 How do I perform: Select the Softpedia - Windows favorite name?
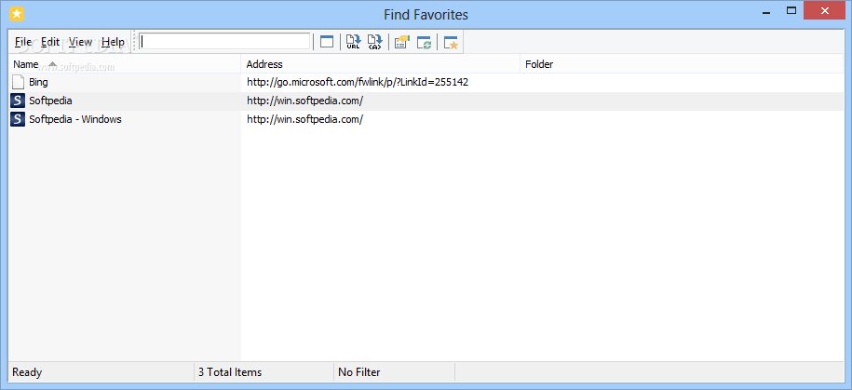75,119
